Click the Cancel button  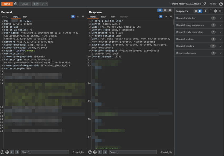(25, 4)
